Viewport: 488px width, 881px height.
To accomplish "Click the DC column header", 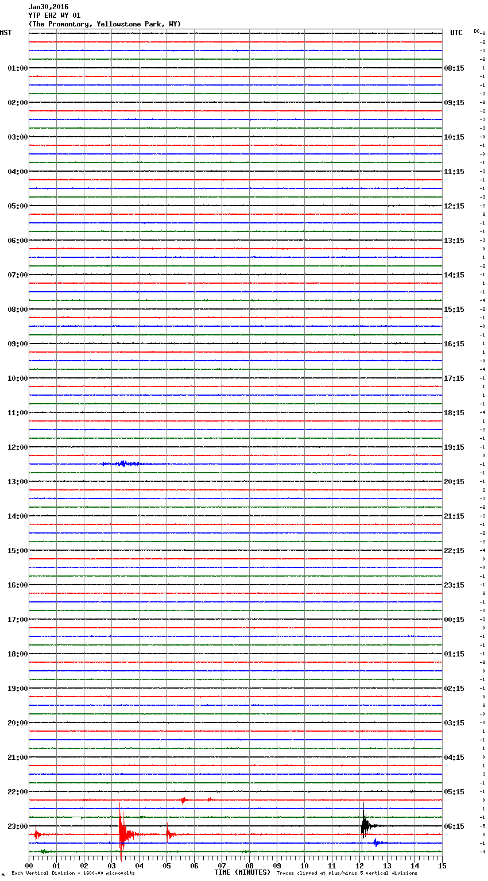I will (x=477, y=31).
